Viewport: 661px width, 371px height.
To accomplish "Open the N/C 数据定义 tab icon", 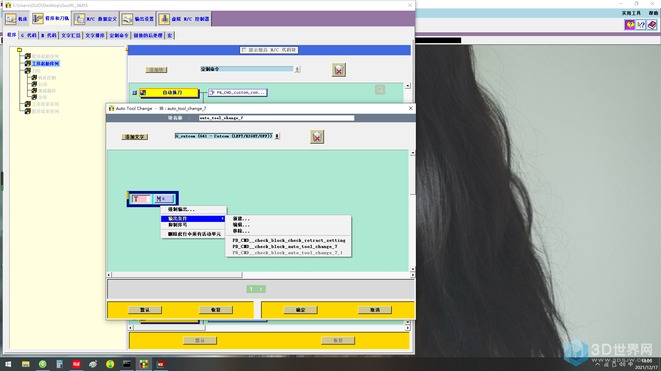I will [x=80, y=19].
